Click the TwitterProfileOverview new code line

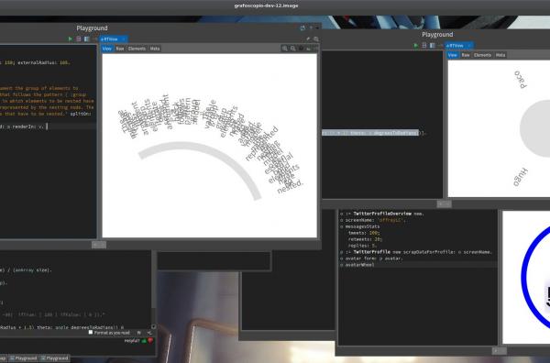382,214
